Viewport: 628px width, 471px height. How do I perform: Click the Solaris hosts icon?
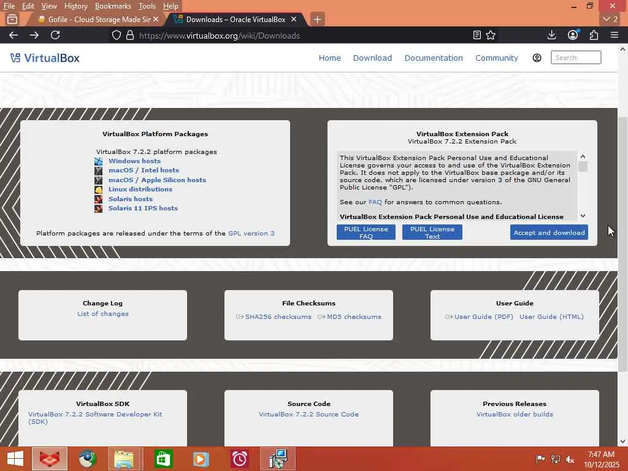pyautogui.click(x=99, y=199)
